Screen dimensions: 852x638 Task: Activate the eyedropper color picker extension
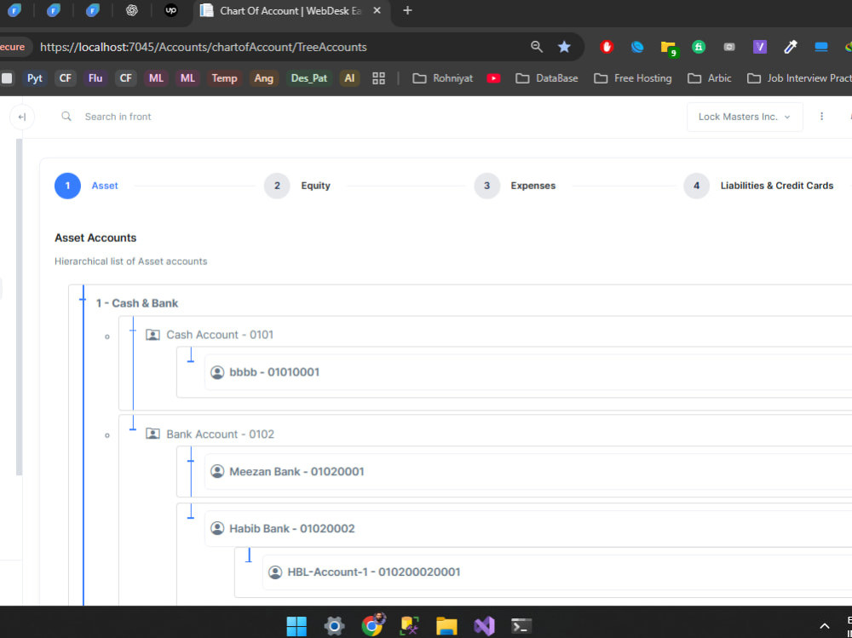tap(791, 47)
